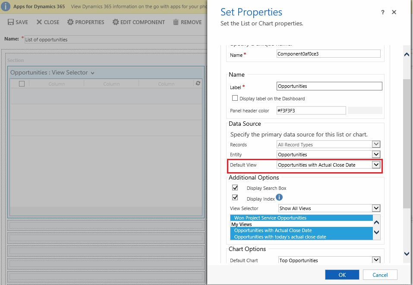
Task: Click the Label input field
Action: (x=329, y=86)
